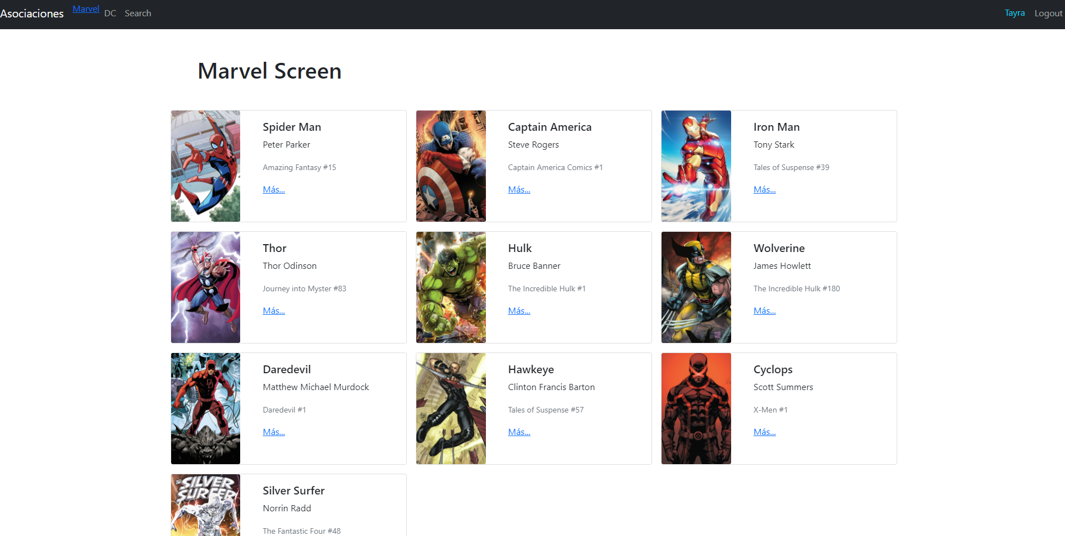Image resolution: width=1065 pixels, height=536 pixels.
Task: Open the Hawkeye comic thumbnail
Action: pyautogui.click(x=451, y=409)
